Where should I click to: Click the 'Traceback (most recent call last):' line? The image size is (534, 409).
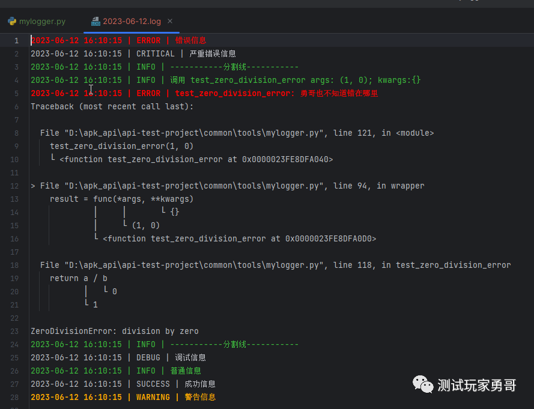[x=112, y=106]
